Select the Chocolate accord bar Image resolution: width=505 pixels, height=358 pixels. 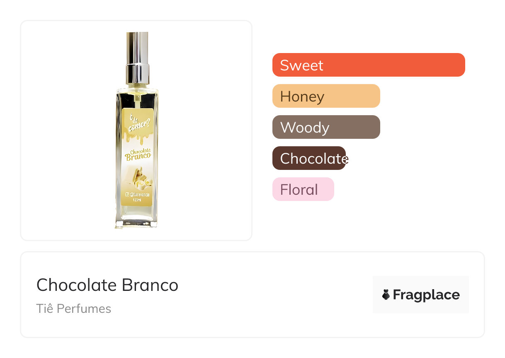[x=309, y=158]
